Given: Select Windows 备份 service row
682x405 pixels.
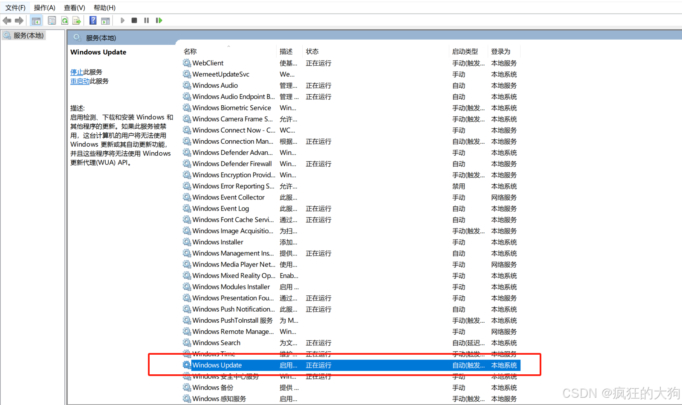Looking at the screenshot, I should [x=351, y=388].
